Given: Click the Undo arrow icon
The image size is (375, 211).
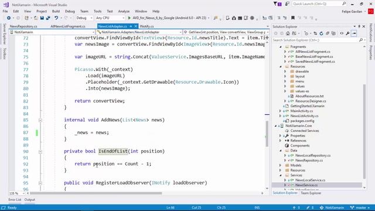Looking at the screenshot, I should tap(56, 18).
